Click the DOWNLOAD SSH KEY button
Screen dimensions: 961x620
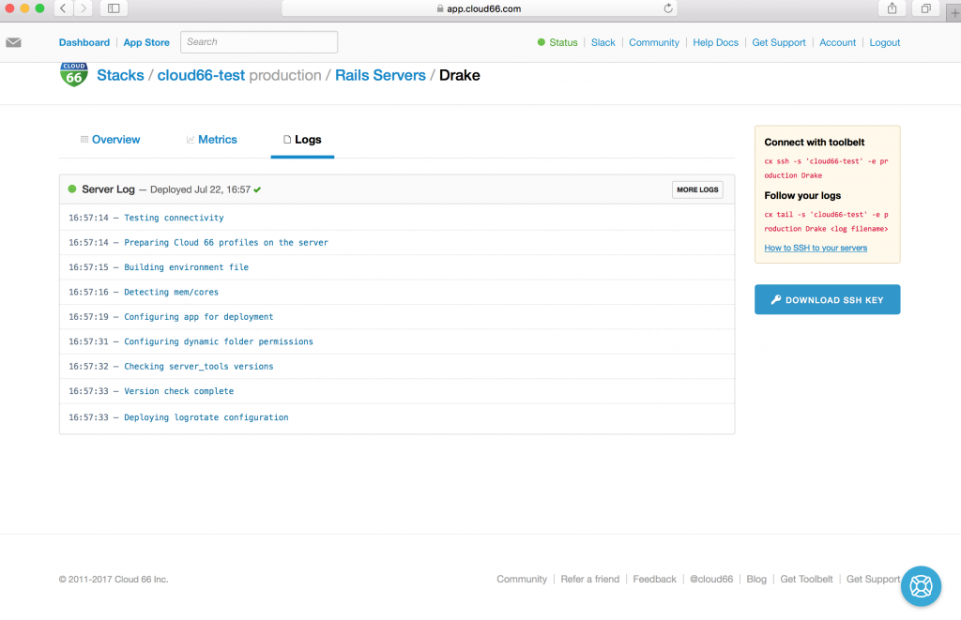tap(828, 299)
